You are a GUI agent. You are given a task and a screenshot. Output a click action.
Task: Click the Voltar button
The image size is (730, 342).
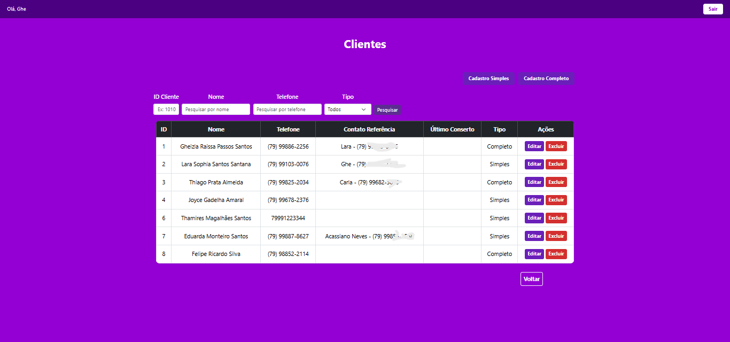(x=532, y=279)
